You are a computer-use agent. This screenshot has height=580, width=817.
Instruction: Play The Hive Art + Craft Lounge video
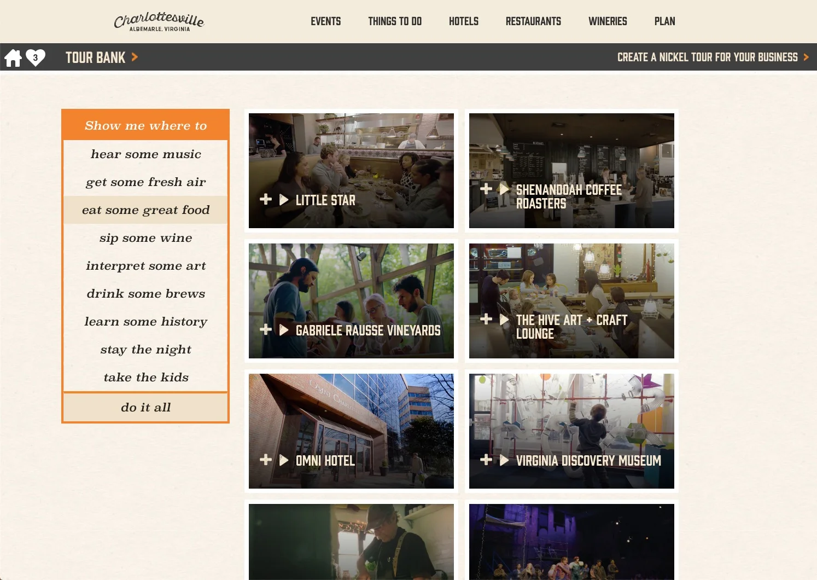pos(504,320)
